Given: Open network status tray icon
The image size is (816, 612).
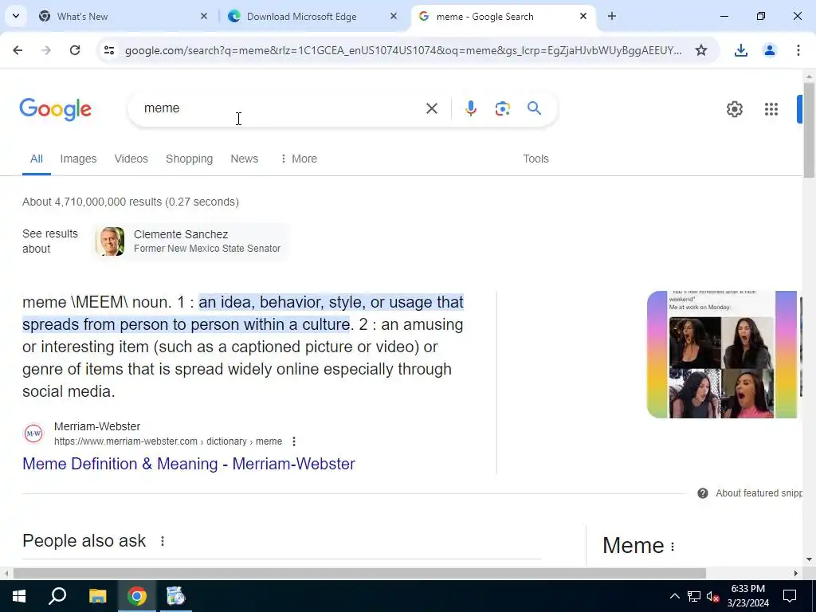Looking at the screenshot, I should click(694, 596).
